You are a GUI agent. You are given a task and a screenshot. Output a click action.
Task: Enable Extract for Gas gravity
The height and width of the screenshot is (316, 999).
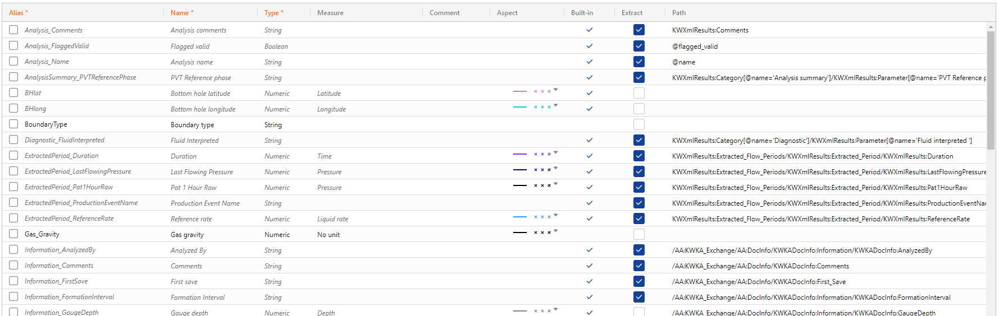click(638, 234)
